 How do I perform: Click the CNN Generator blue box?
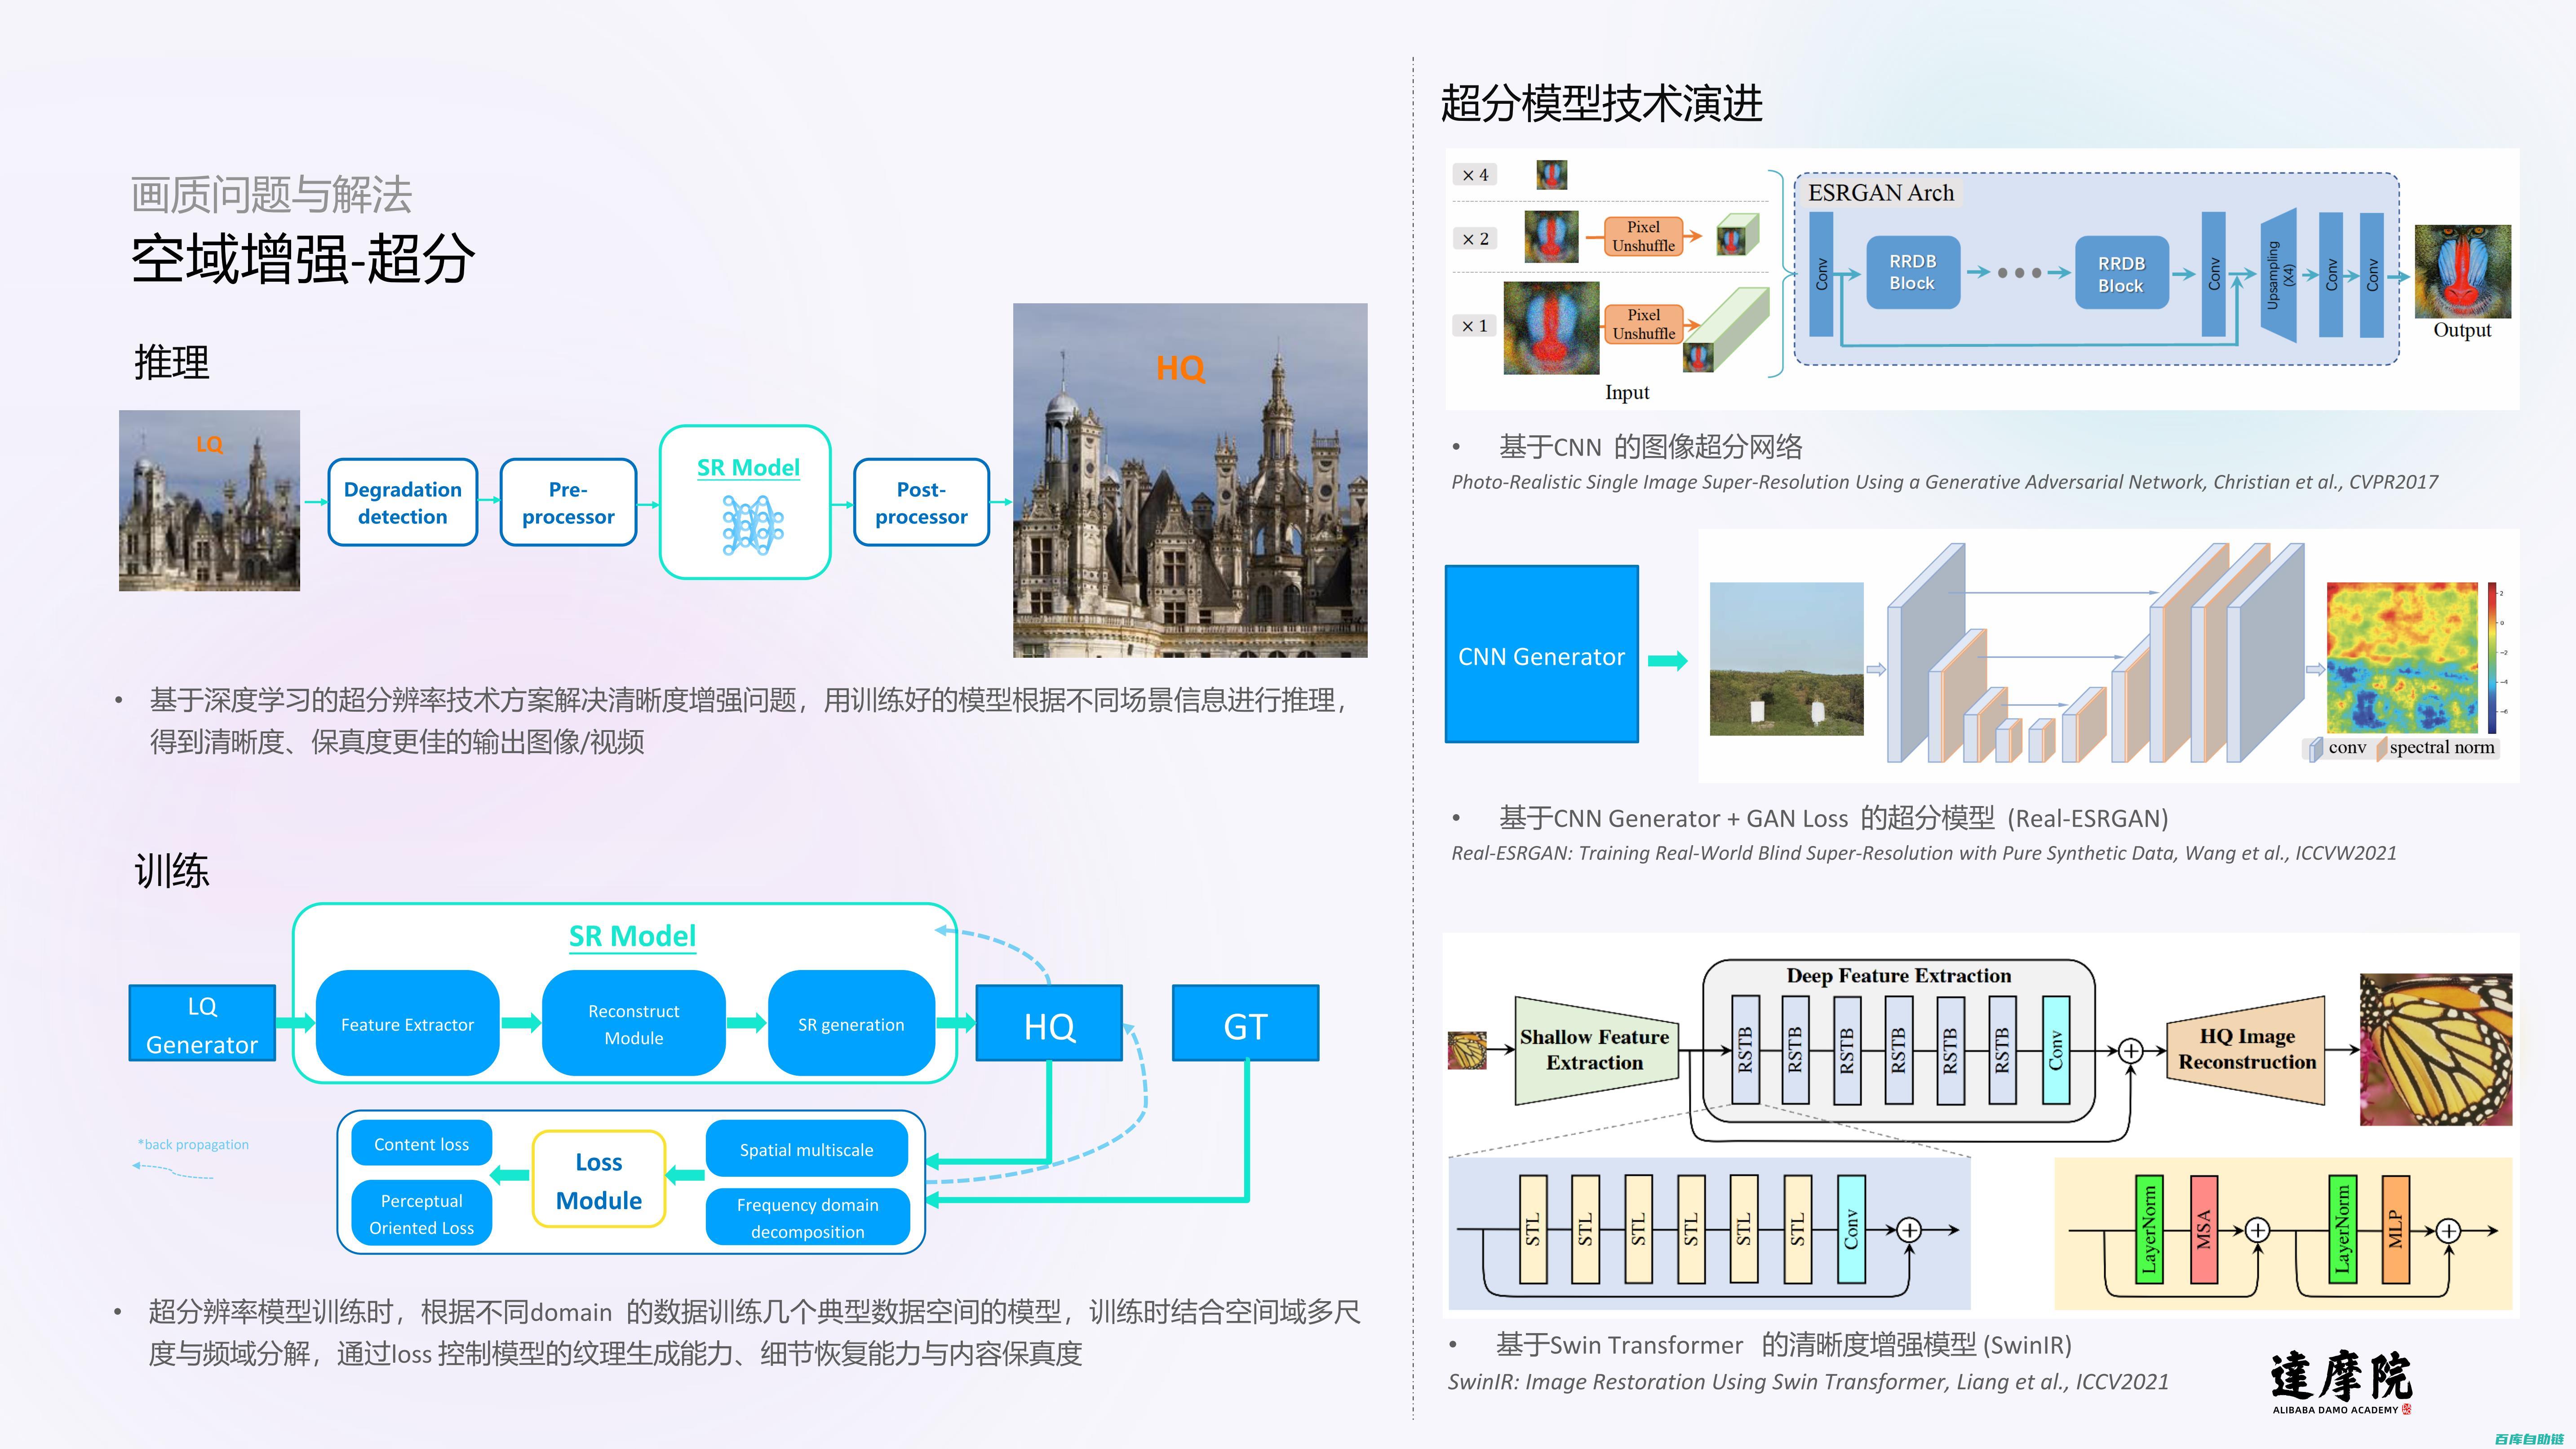[x=1541, y=654]
